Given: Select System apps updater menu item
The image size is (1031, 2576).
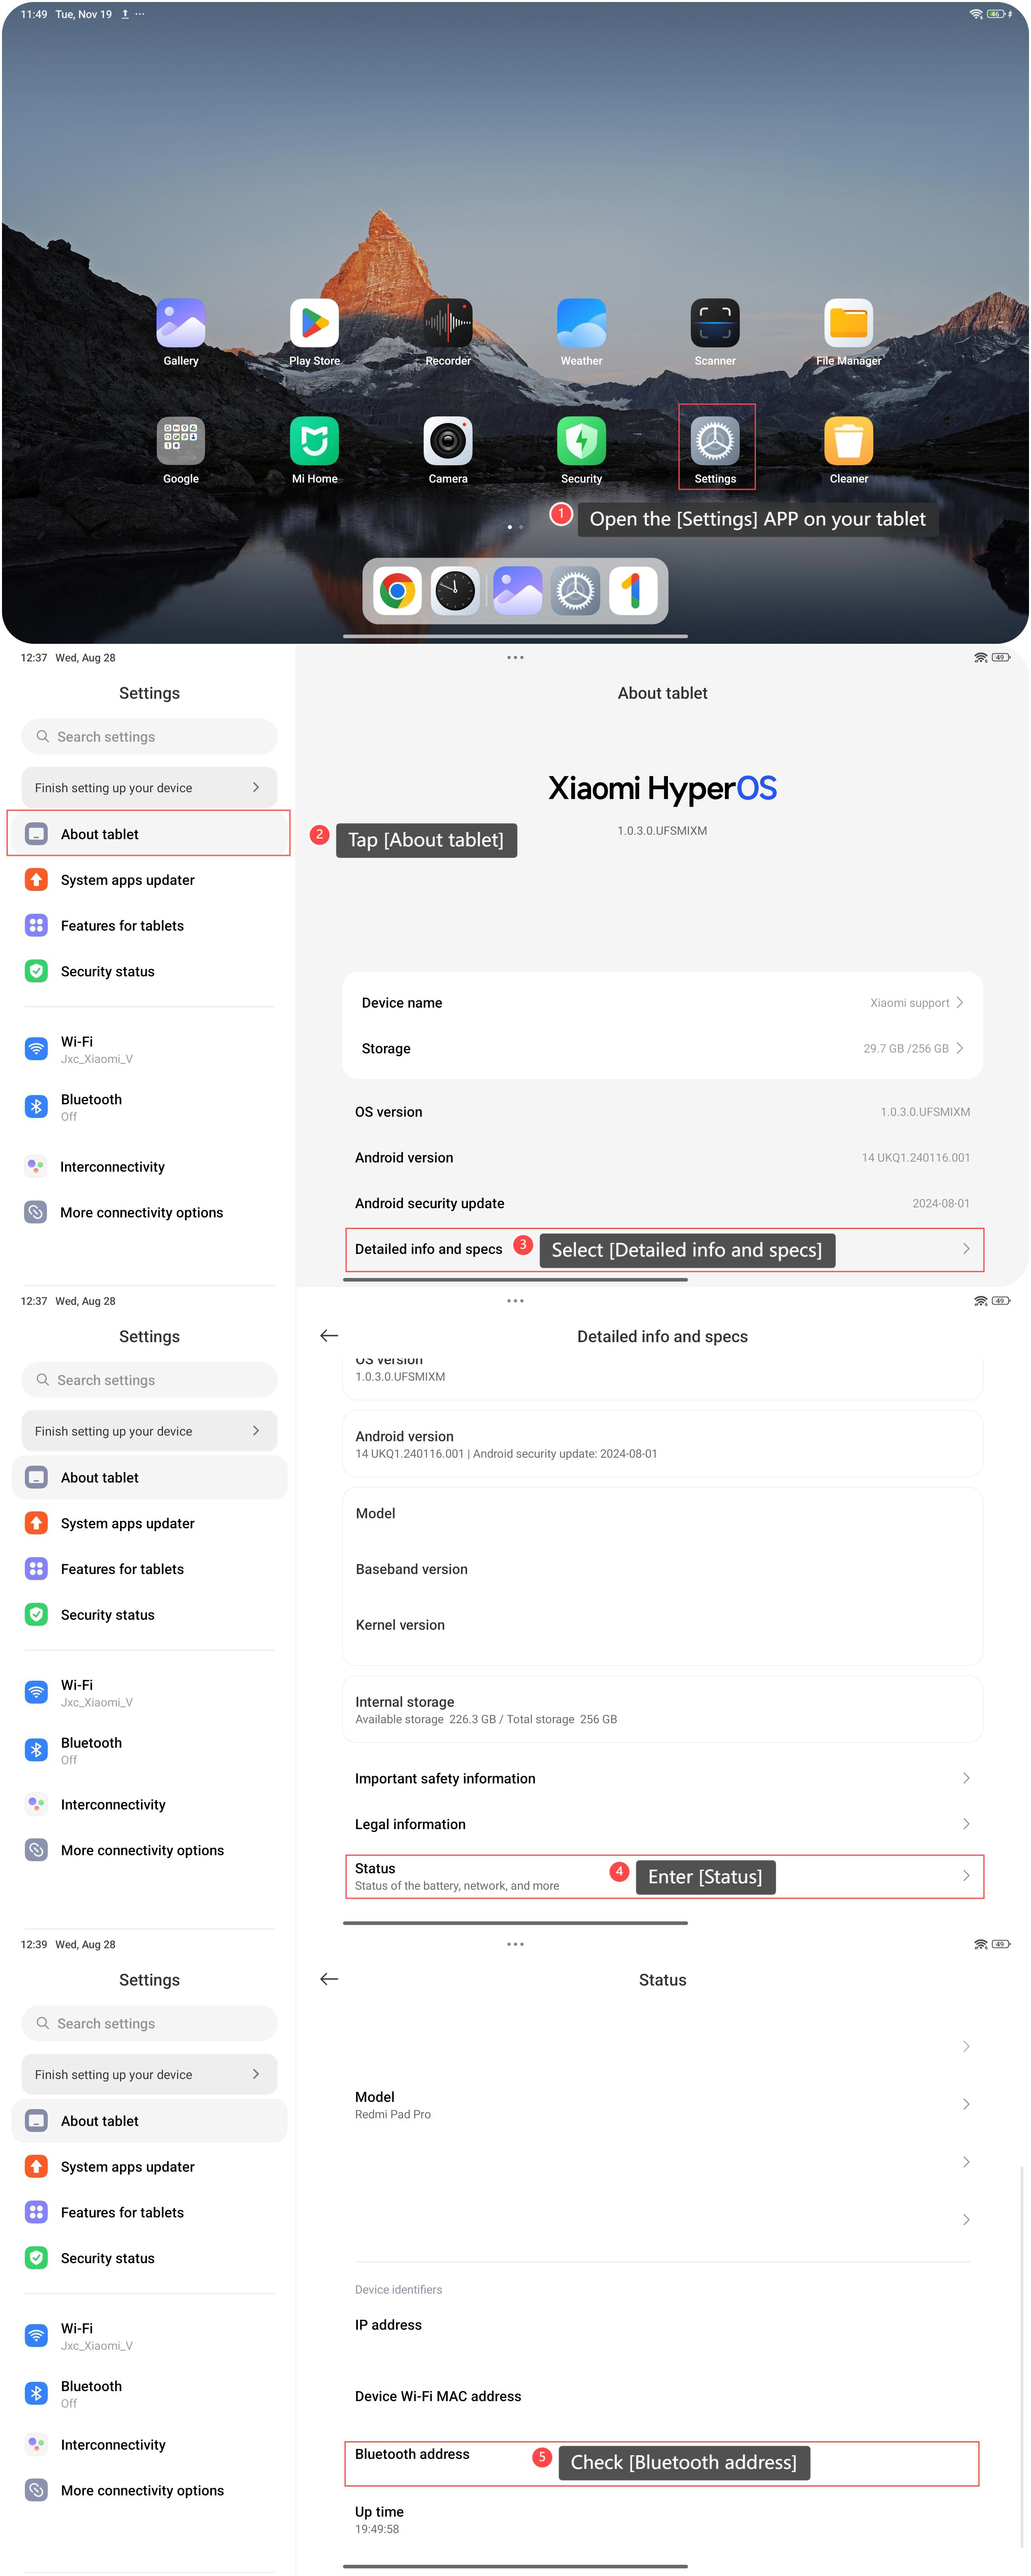Looking at the screenshot, I should [128, 880].
